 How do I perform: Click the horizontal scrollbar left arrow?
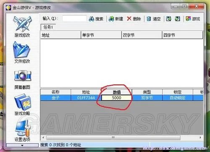[43, 137]
